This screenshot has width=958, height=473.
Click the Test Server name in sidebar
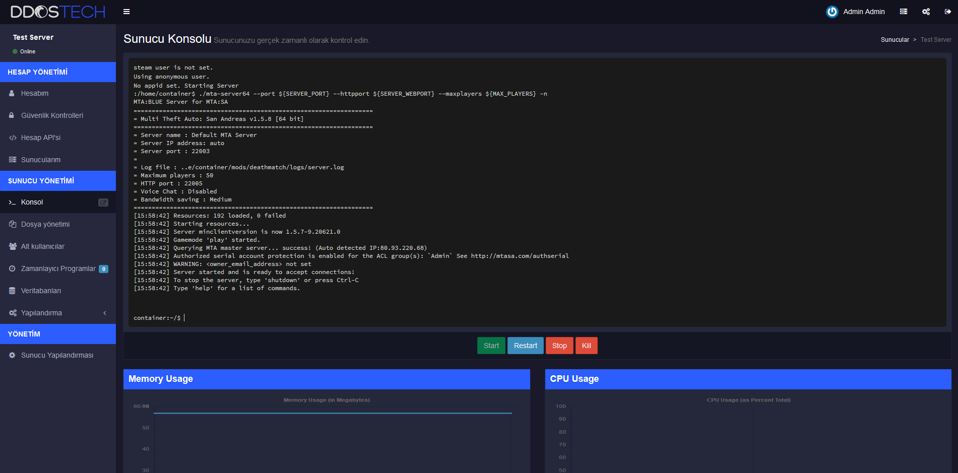pyautogui.click(x=33, y=37)
